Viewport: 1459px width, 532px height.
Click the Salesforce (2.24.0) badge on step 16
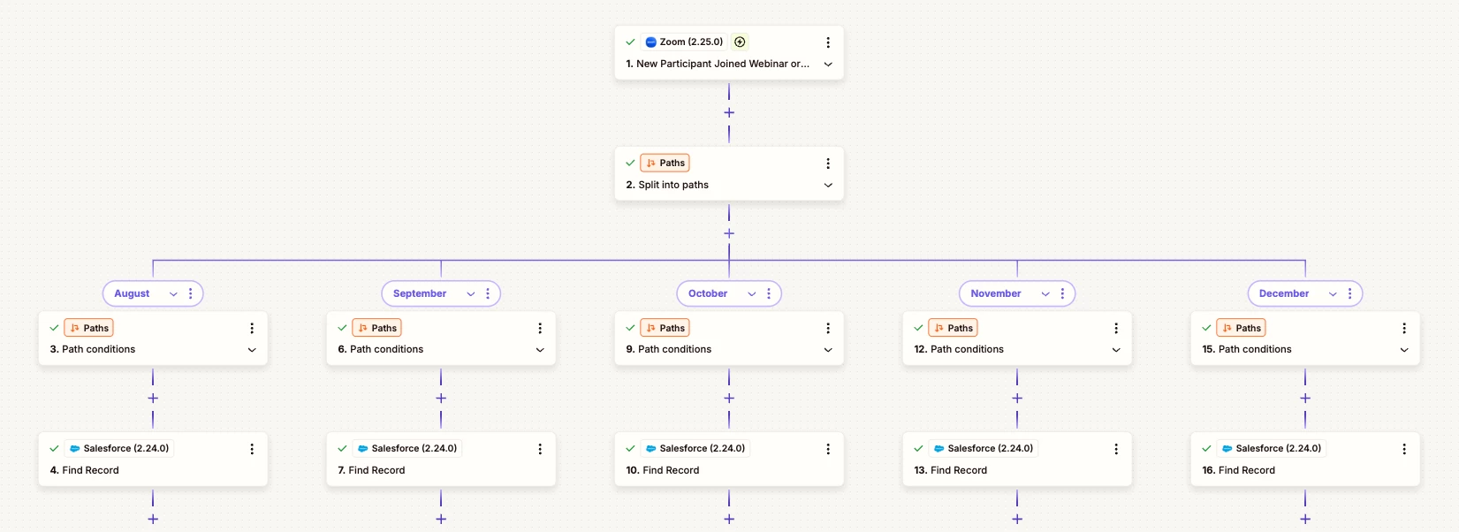1271,448
